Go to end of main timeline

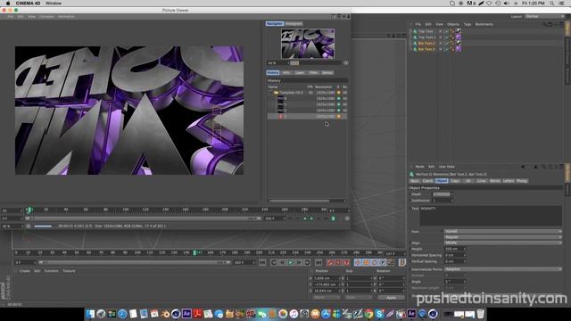point(319,262)
